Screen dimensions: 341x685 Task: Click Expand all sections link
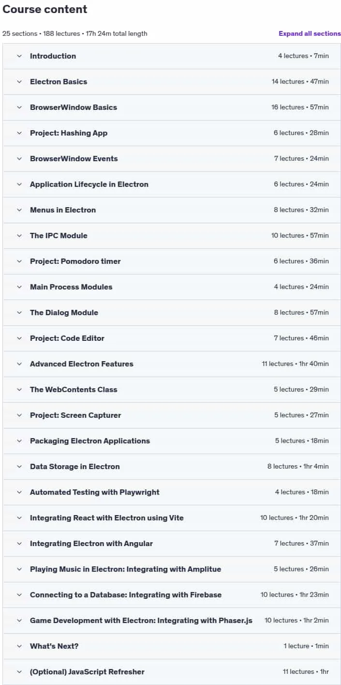point(310,34)
